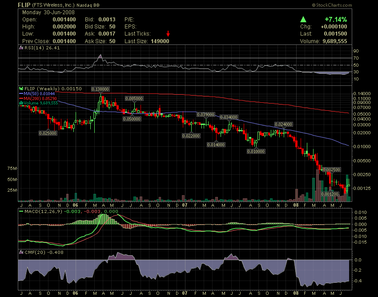Click the 90 level on RSI axis
378x297 pixels.
(x=356, y=51)
